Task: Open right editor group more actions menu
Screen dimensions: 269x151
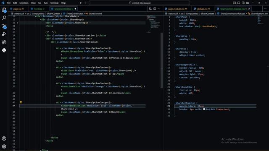Action: pos(265,9)
